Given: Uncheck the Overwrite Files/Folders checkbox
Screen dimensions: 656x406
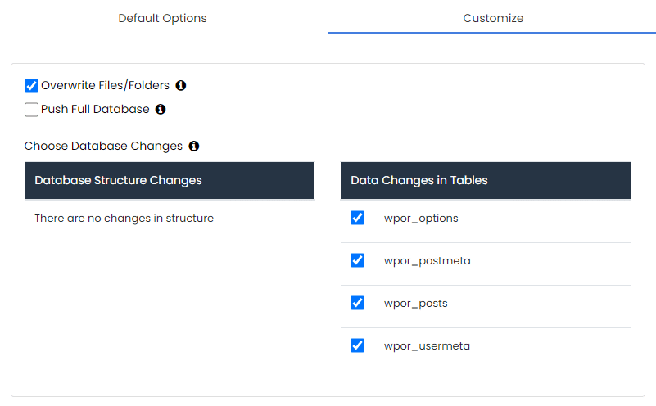Looking at the screenshot, I should [x=31, y=86].
